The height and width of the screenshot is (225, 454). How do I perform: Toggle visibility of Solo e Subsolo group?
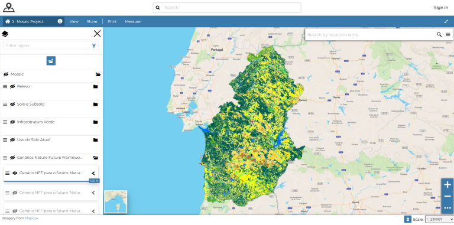[12, 104]
